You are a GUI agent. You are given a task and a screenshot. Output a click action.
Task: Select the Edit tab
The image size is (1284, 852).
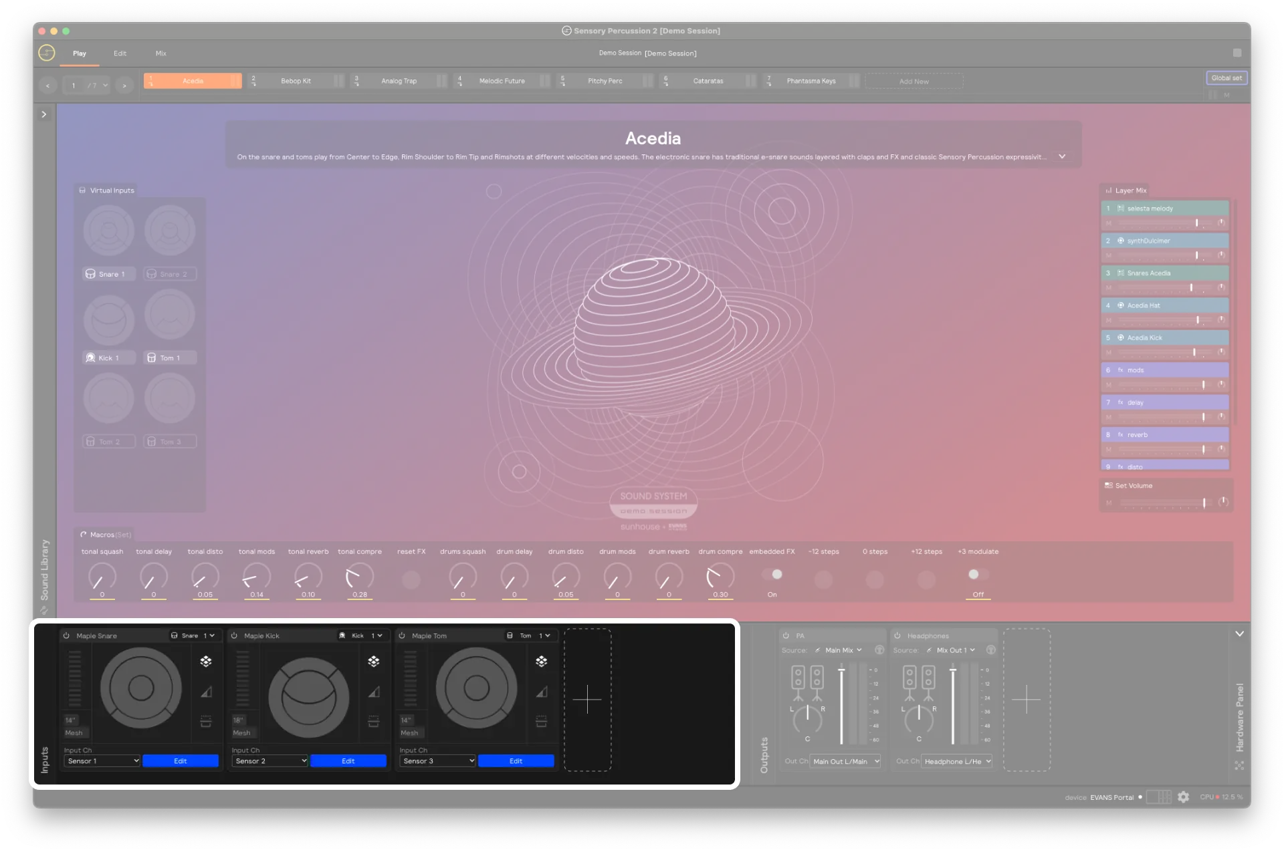(x=120, y=52)
